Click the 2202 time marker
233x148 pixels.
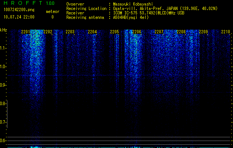48,32
